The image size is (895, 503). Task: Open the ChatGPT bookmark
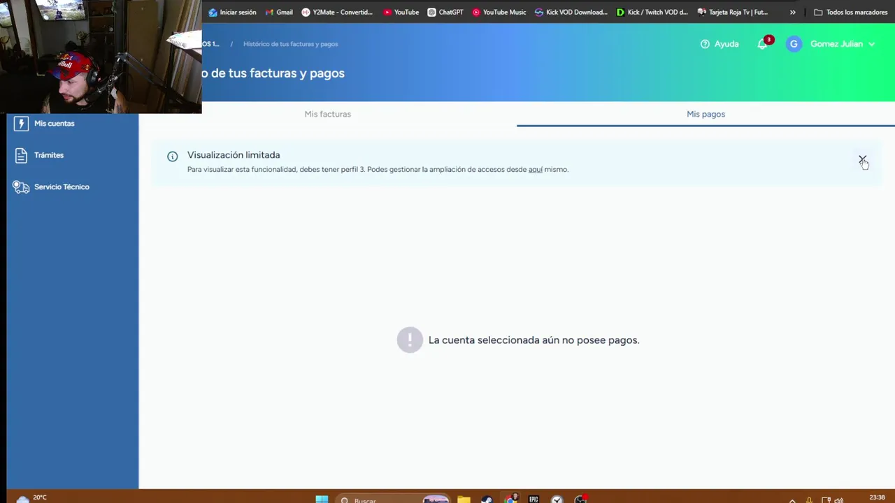(445, 12)
